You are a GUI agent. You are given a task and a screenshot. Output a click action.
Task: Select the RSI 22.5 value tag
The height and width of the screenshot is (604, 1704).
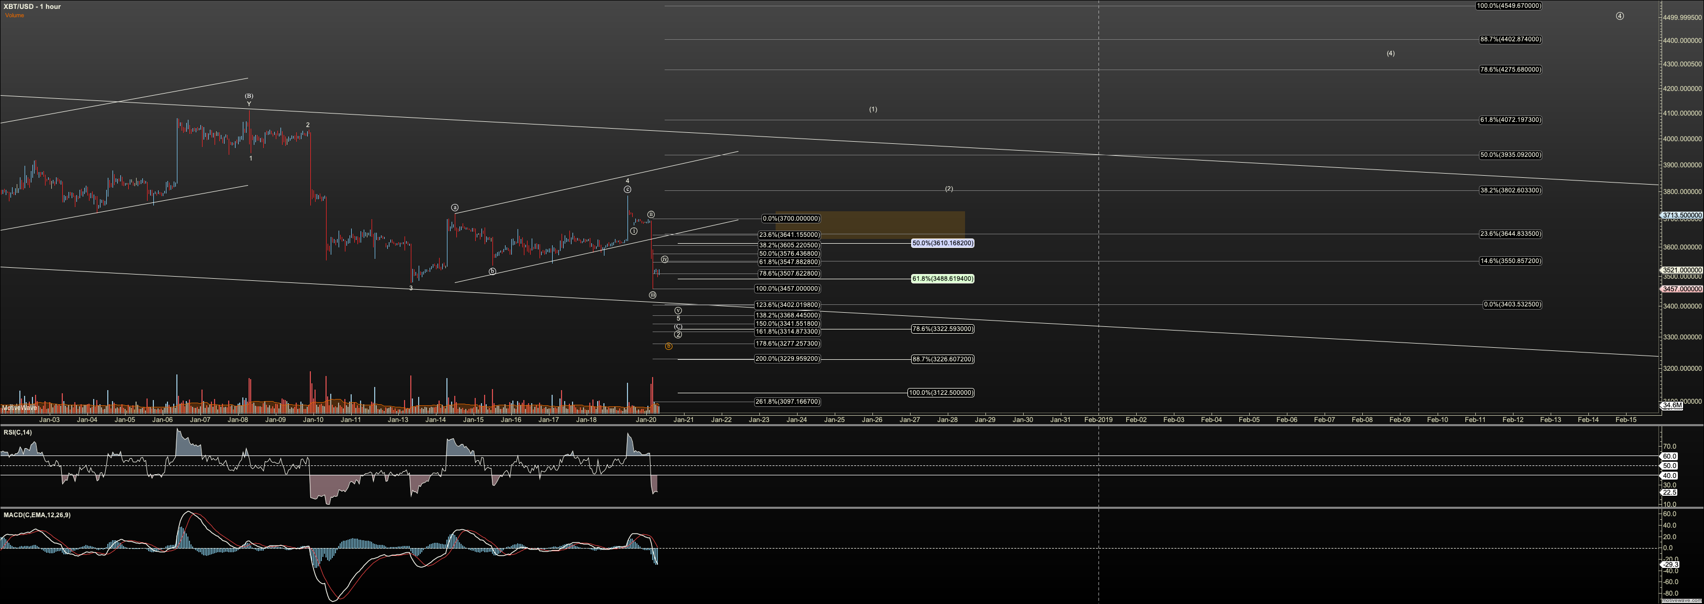coord(1669,493)
